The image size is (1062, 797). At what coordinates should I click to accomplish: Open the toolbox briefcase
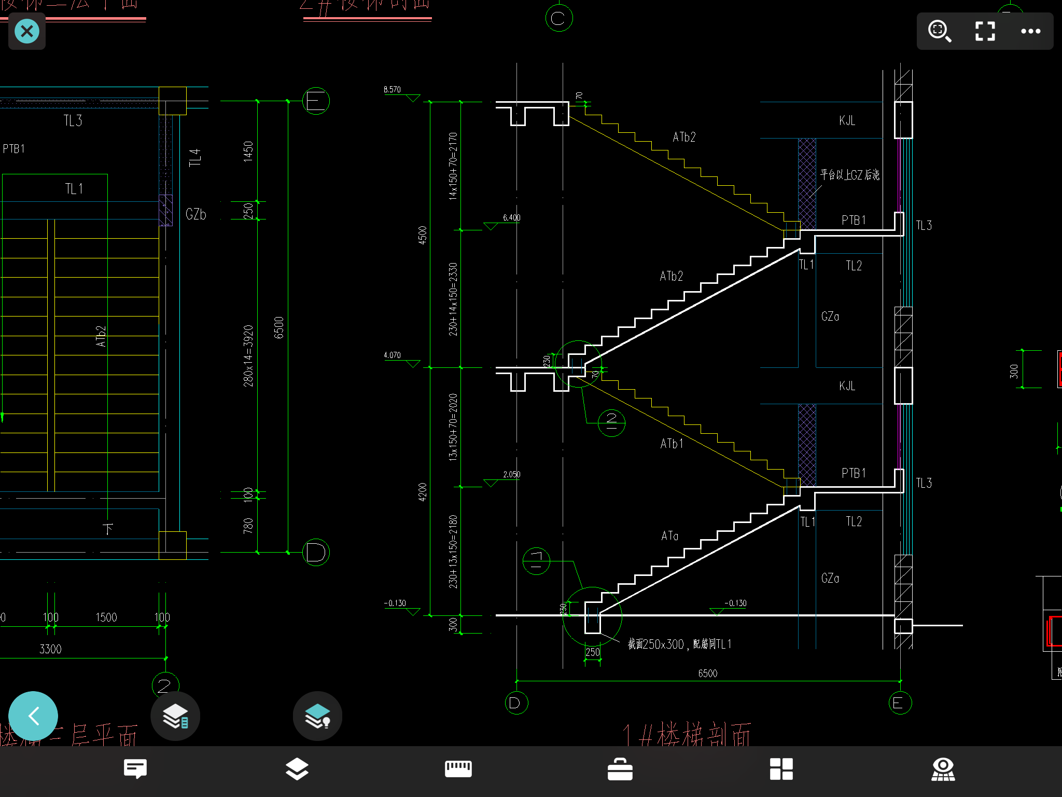620,769
